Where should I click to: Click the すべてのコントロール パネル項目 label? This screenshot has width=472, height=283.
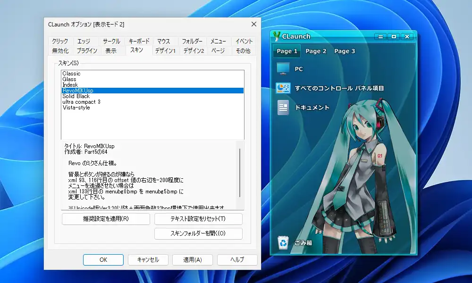click(339, 88)
